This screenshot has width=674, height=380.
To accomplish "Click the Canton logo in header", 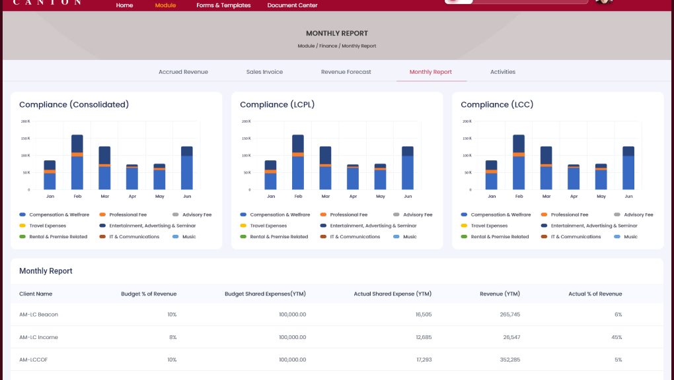I will coord(47,3).
